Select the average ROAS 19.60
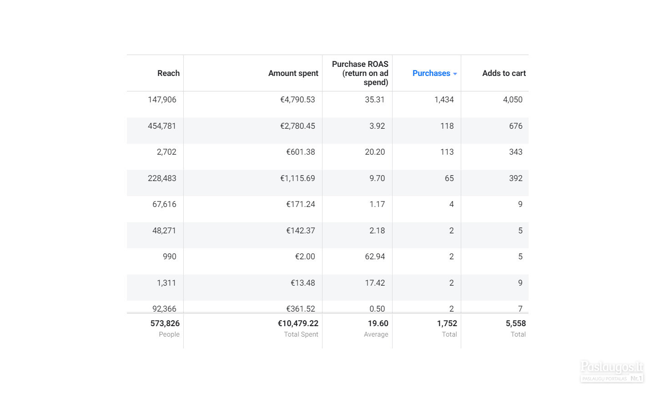This screenshot has width=655, height=393. (378, 323)
